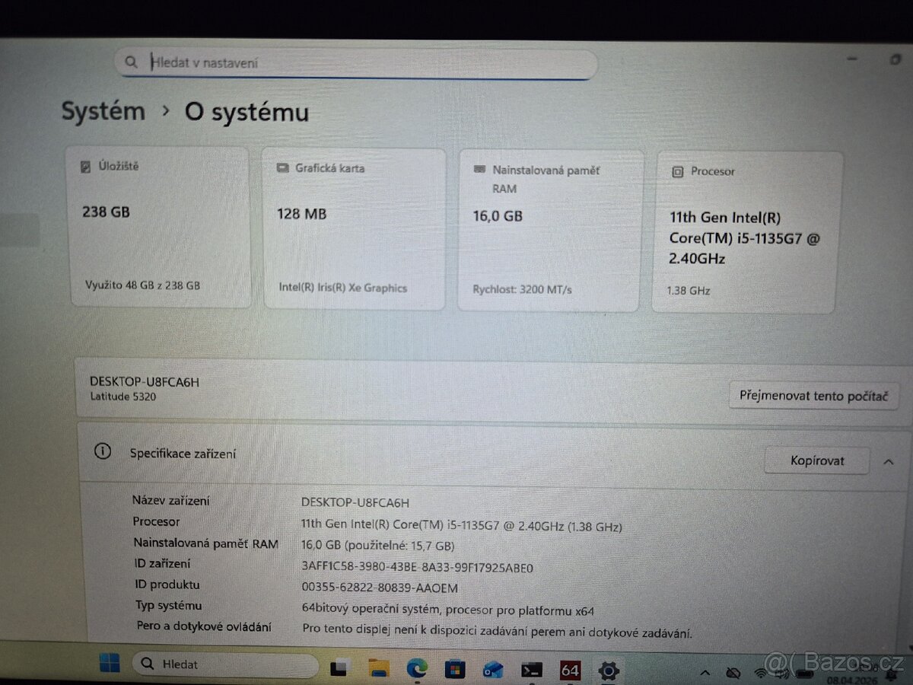
Task: Open the Úložiště storage card icon
Action: click(84, 166)
